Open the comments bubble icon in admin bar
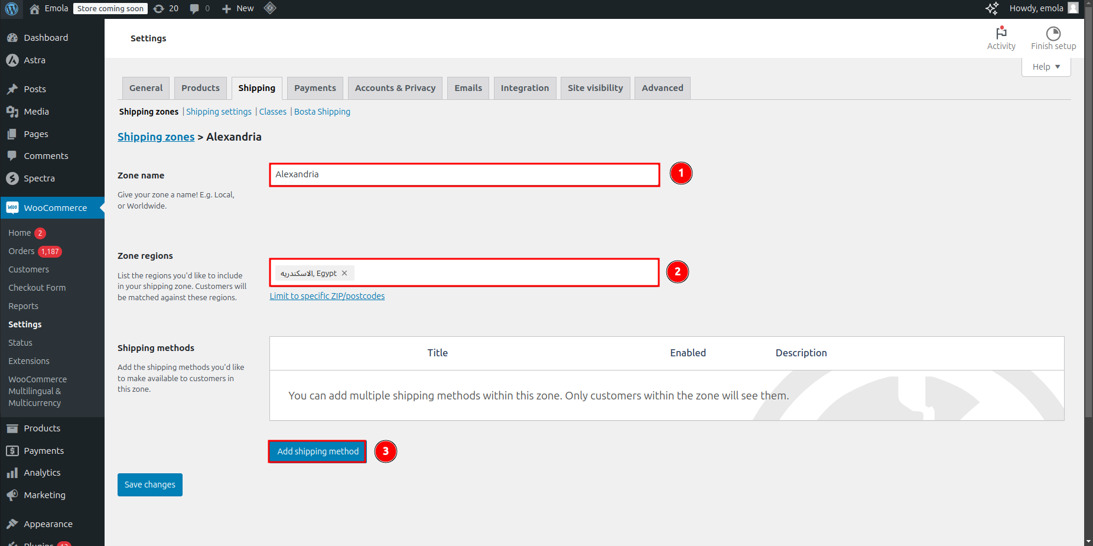The height and width of the screenshot is (546, 1093). point(194,9)
